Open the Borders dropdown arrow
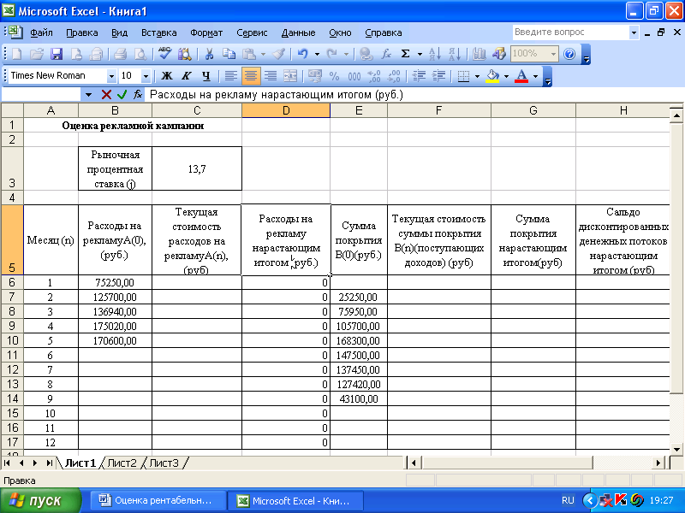Image resolution: width=685 pixels, height=513 pixels. coord(477,76)
